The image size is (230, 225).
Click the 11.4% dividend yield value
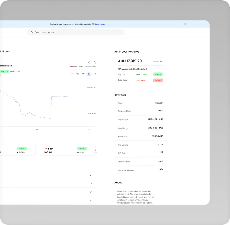[x=160, y=161]
